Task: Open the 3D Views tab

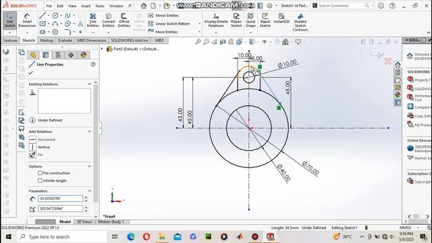Action: [84, 222]
